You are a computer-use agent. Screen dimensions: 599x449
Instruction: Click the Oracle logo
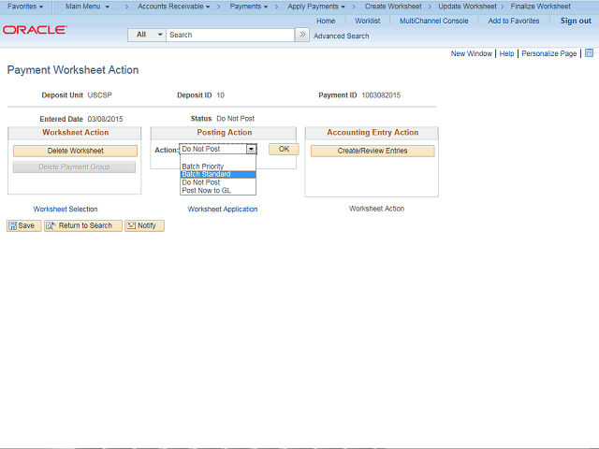click(x=36, y=30)
